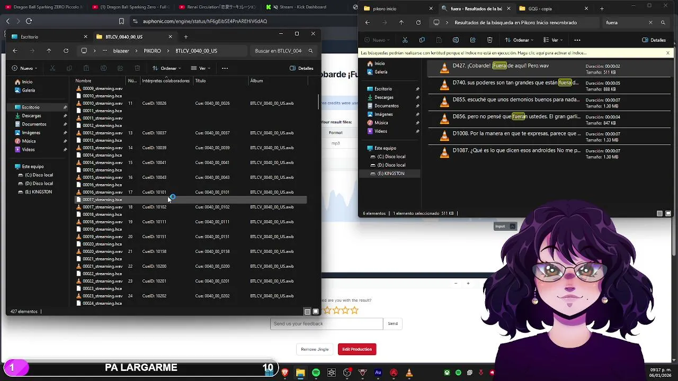
Task: Click the index activation message banner
Action: (474, 53)
